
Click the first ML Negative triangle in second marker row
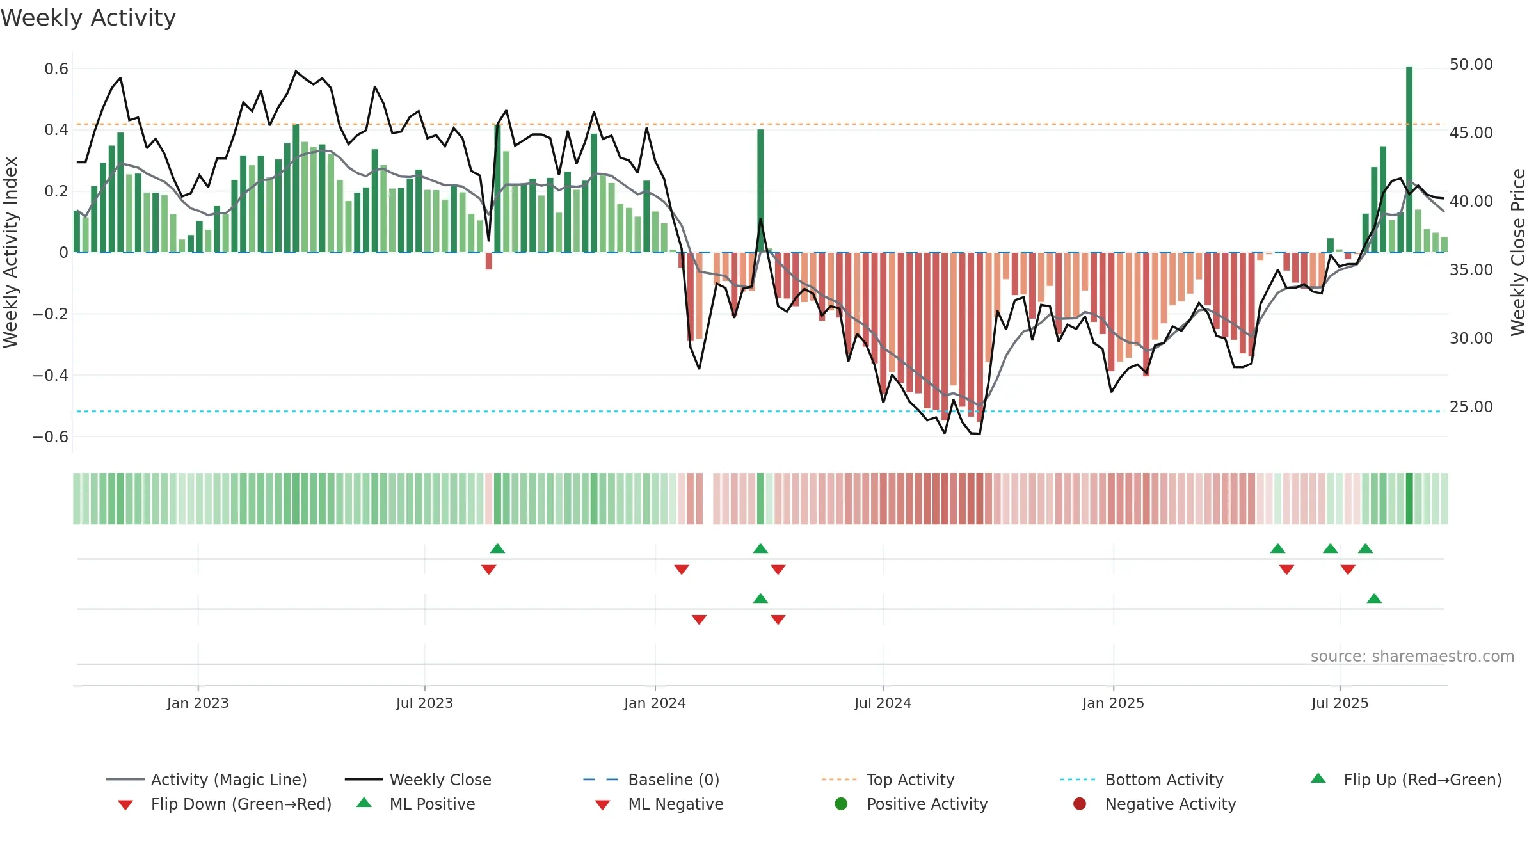click(699, 620)
